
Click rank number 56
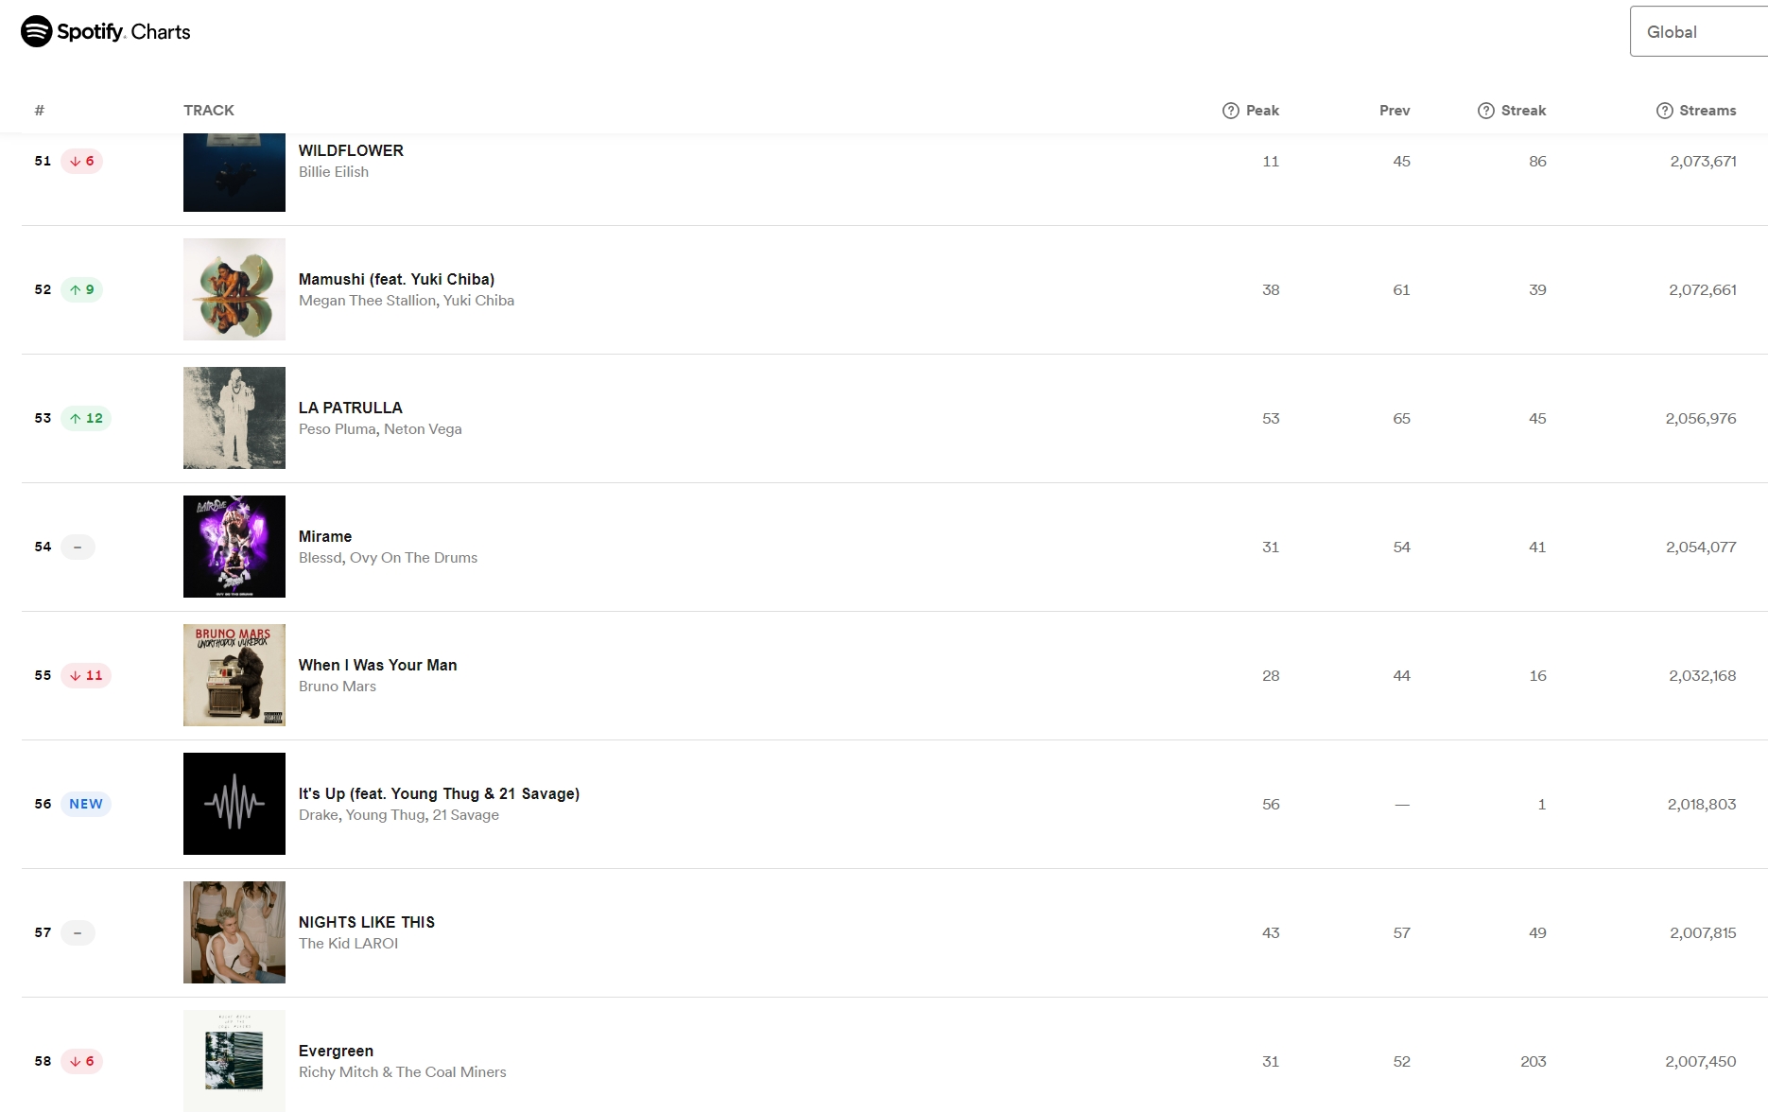(43, 804)
